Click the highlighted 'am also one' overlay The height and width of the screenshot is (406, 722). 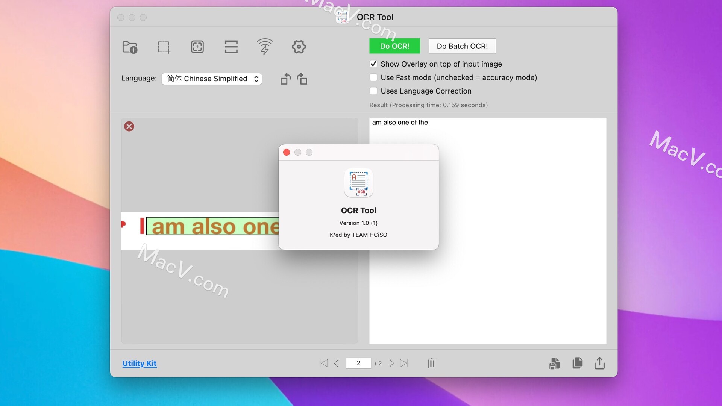click(213, 226)
